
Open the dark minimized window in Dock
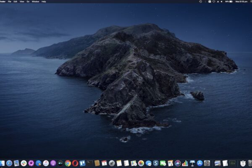click(232, 163)
